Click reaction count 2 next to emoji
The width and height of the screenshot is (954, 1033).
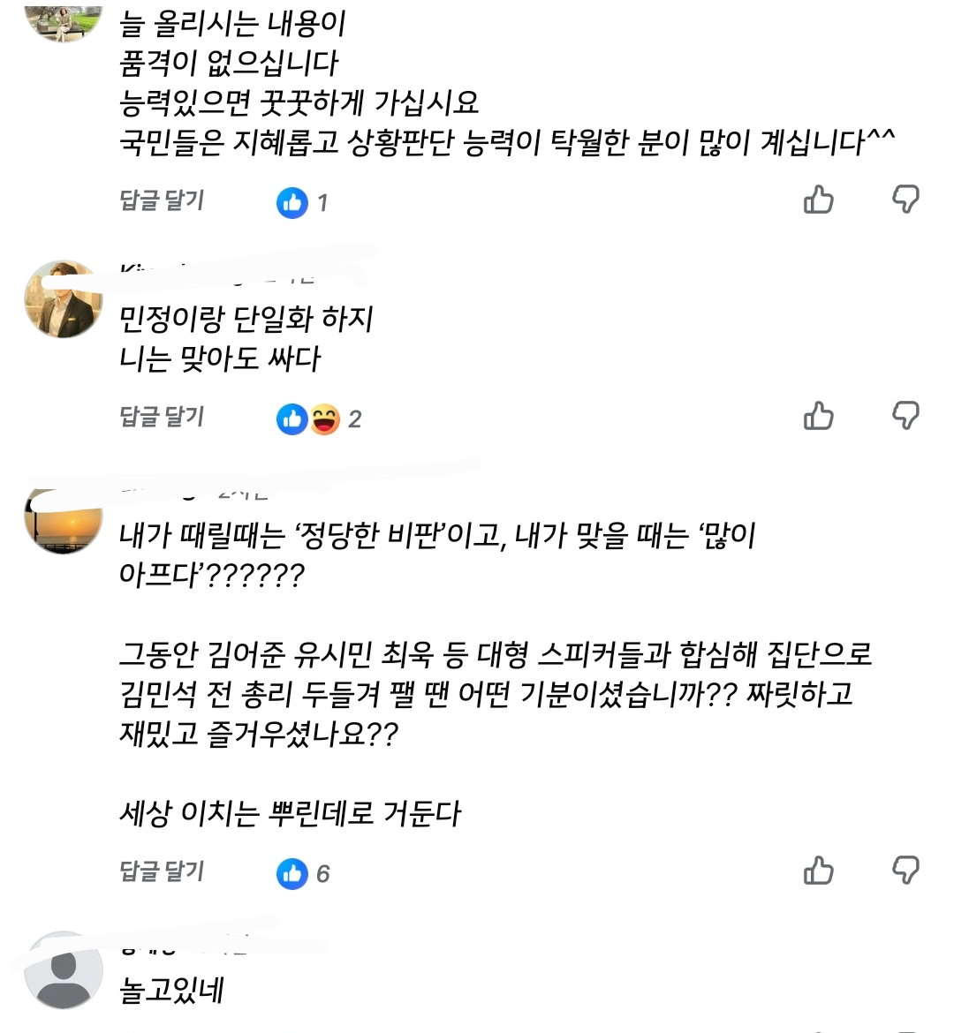pyautogui.click(x=355, y=419)
